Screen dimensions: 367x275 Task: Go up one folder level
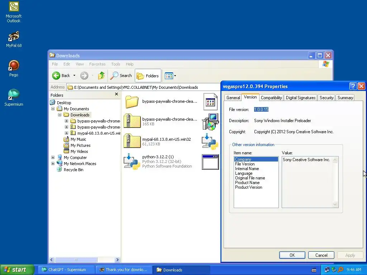point(101,76)
